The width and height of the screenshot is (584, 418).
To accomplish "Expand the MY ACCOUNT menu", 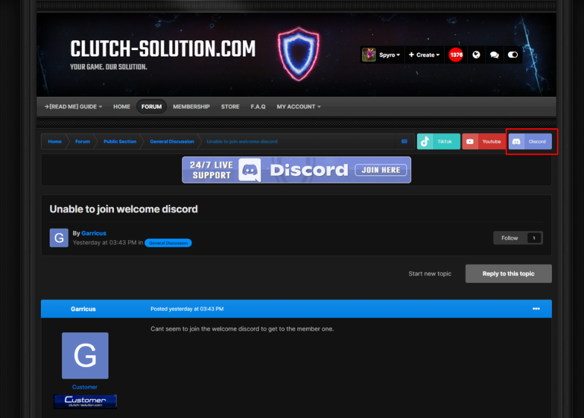I will [x=298, y=107].
